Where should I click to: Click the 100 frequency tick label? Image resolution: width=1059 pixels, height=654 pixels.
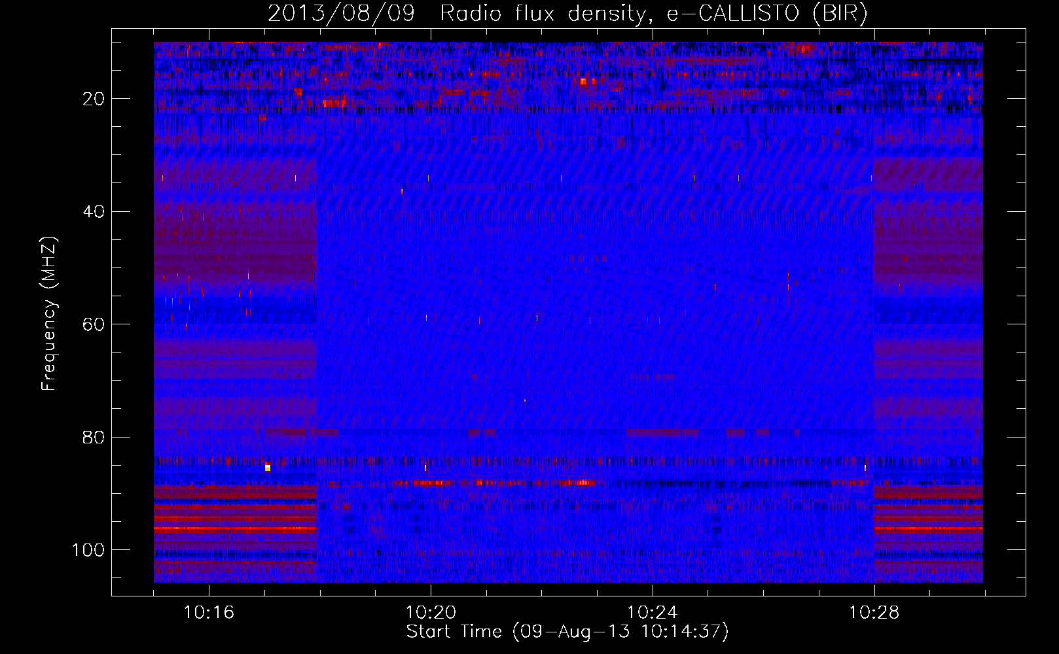[x=88, y=550]
